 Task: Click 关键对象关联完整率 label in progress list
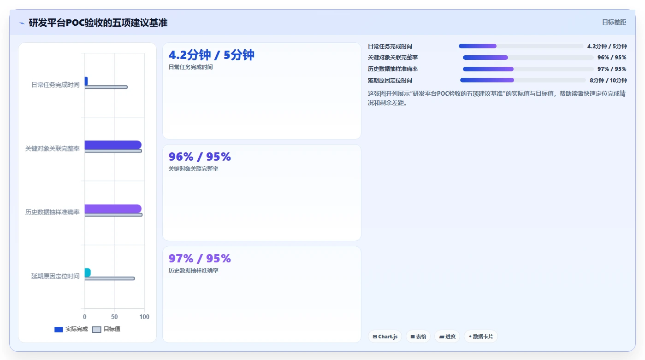[393, 58]
